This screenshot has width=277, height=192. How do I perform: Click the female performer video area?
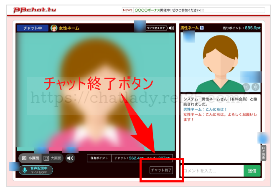pyautogui.click(x=95, y=91)
